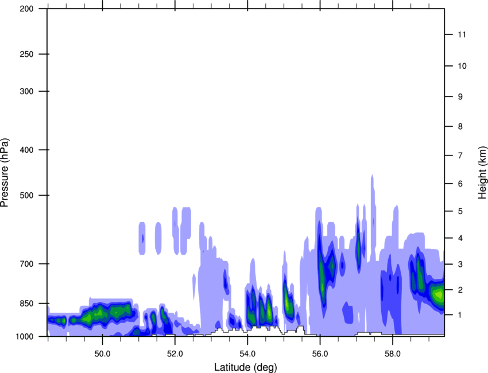The image size is (488, 373).
Task: Click the 3 km height label
Action: pyautogui.click(x=460, y=264)
